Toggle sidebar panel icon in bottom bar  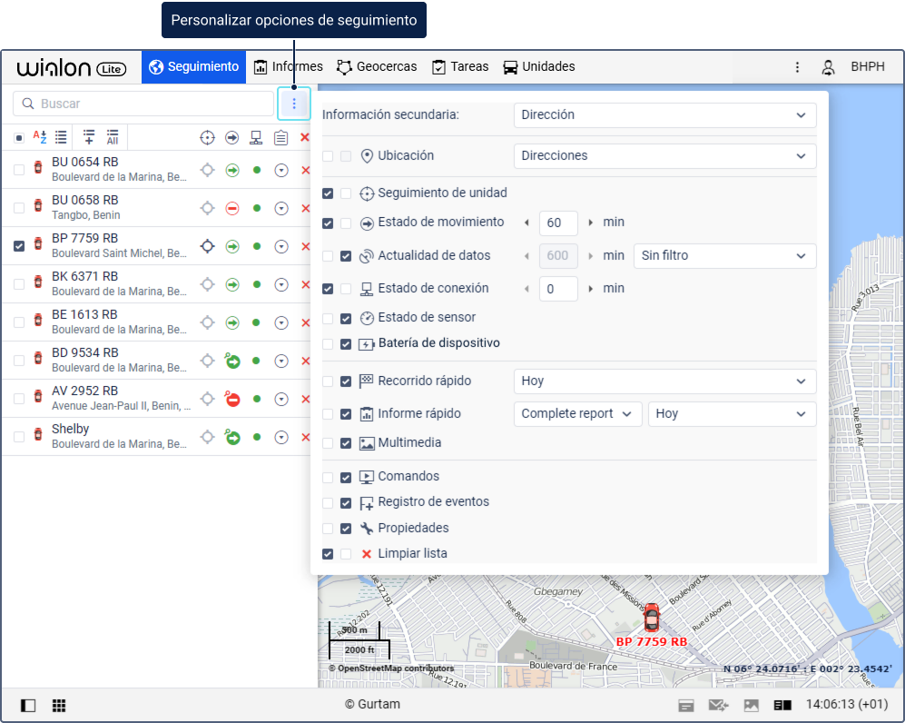(28, 705)
